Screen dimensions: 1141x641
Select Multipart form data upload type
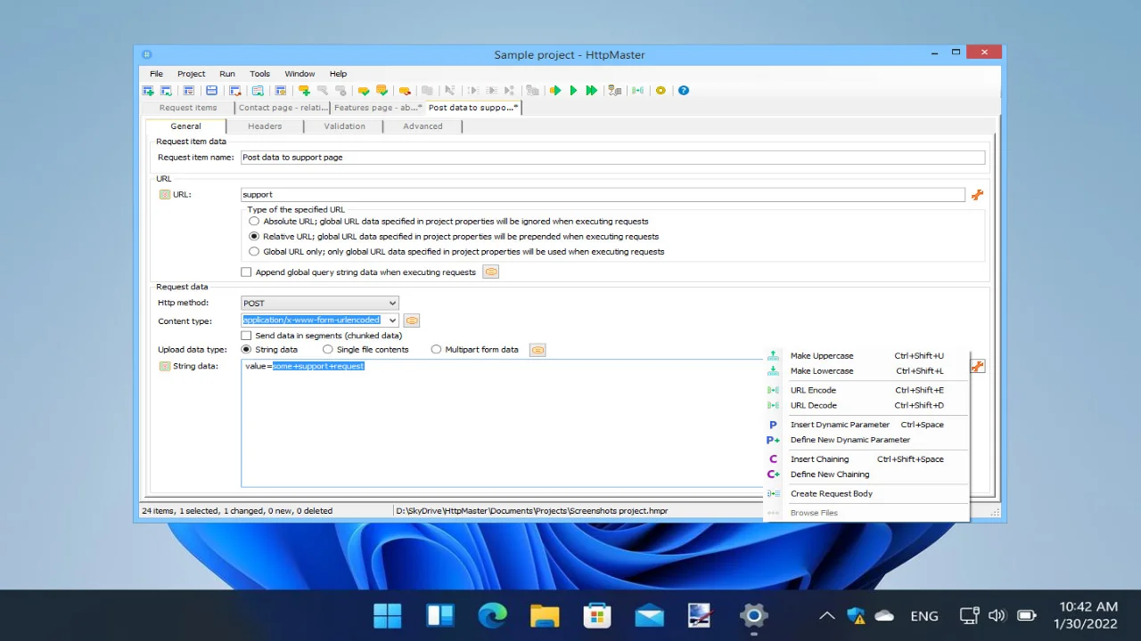pyautogui.click(x=436, y=349)
